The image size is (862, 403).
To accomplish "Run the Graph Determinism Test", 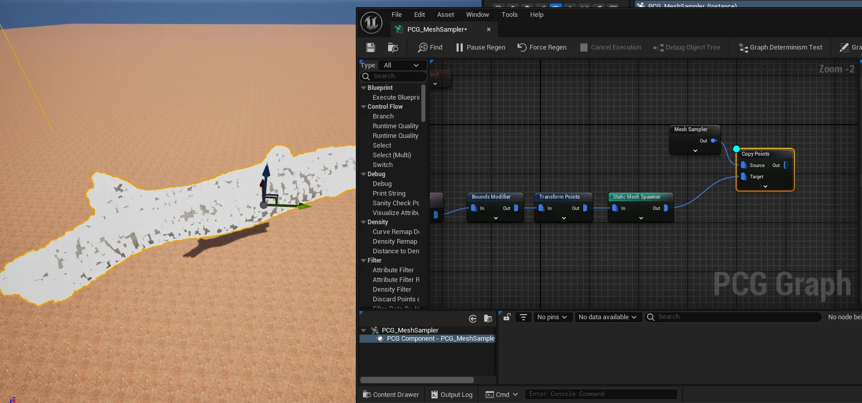I will pyautogui.click(x=780, y=48).
